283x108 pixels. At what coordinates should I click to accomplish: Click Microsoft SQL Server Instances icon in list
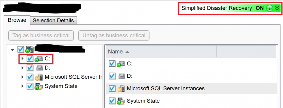(x=121, y=89)
